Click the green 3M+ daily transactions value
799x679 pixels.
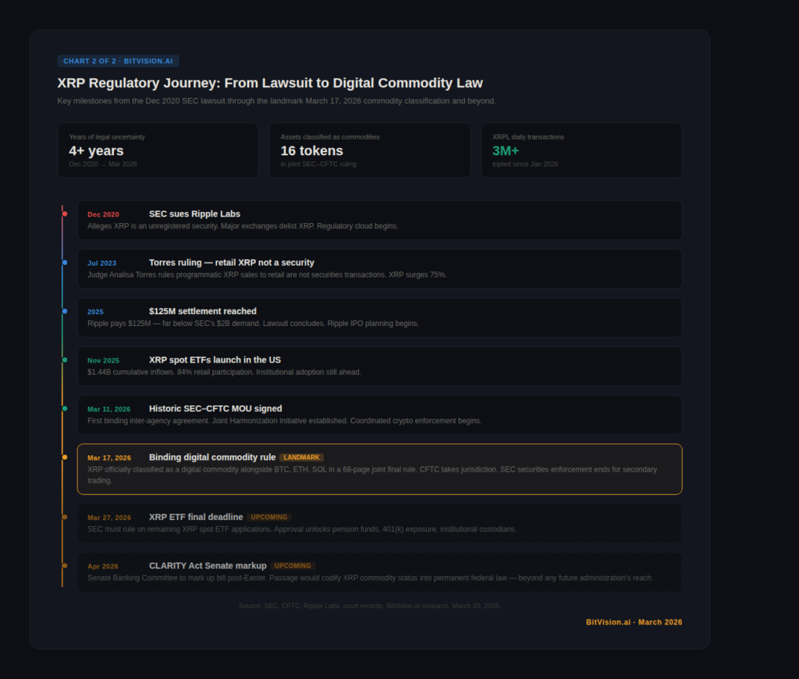506,150
